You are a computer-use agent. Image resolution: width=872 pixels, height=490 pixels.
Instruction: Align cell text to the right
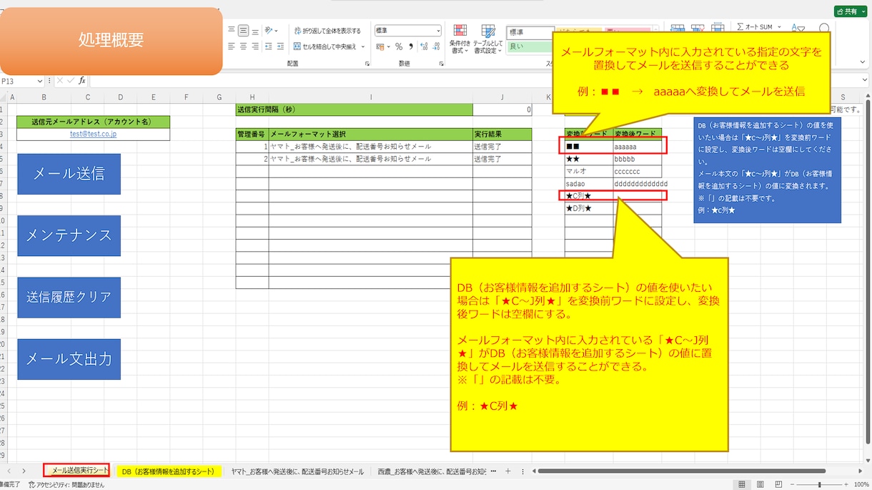tap(255, 46)
